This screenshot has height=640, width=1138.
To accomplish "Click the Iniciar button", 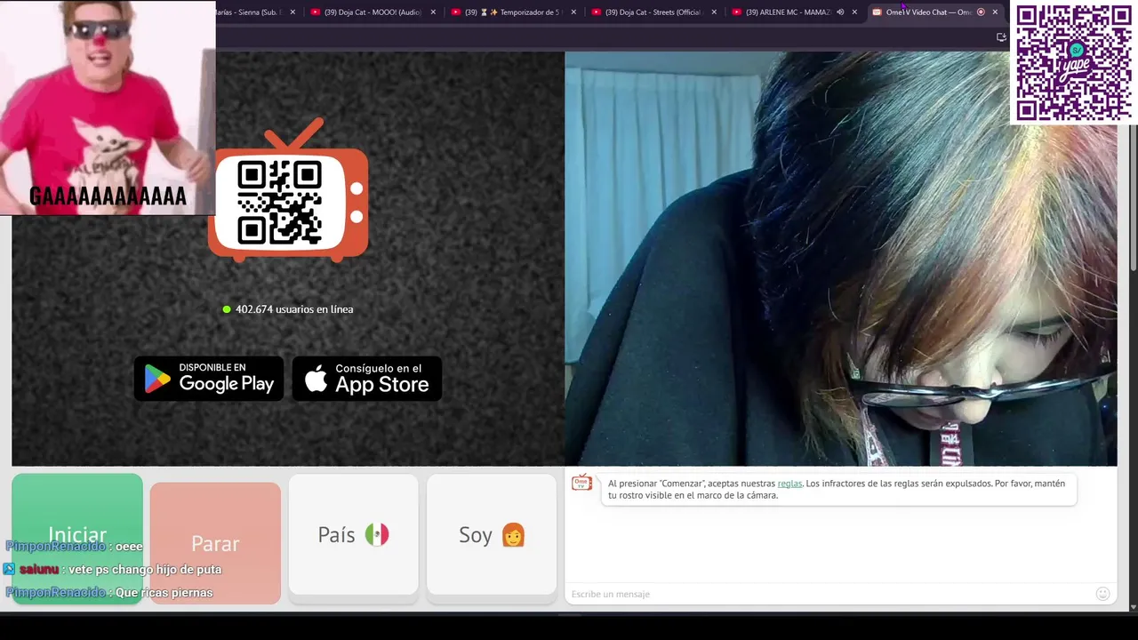I will tap(77, 539).
